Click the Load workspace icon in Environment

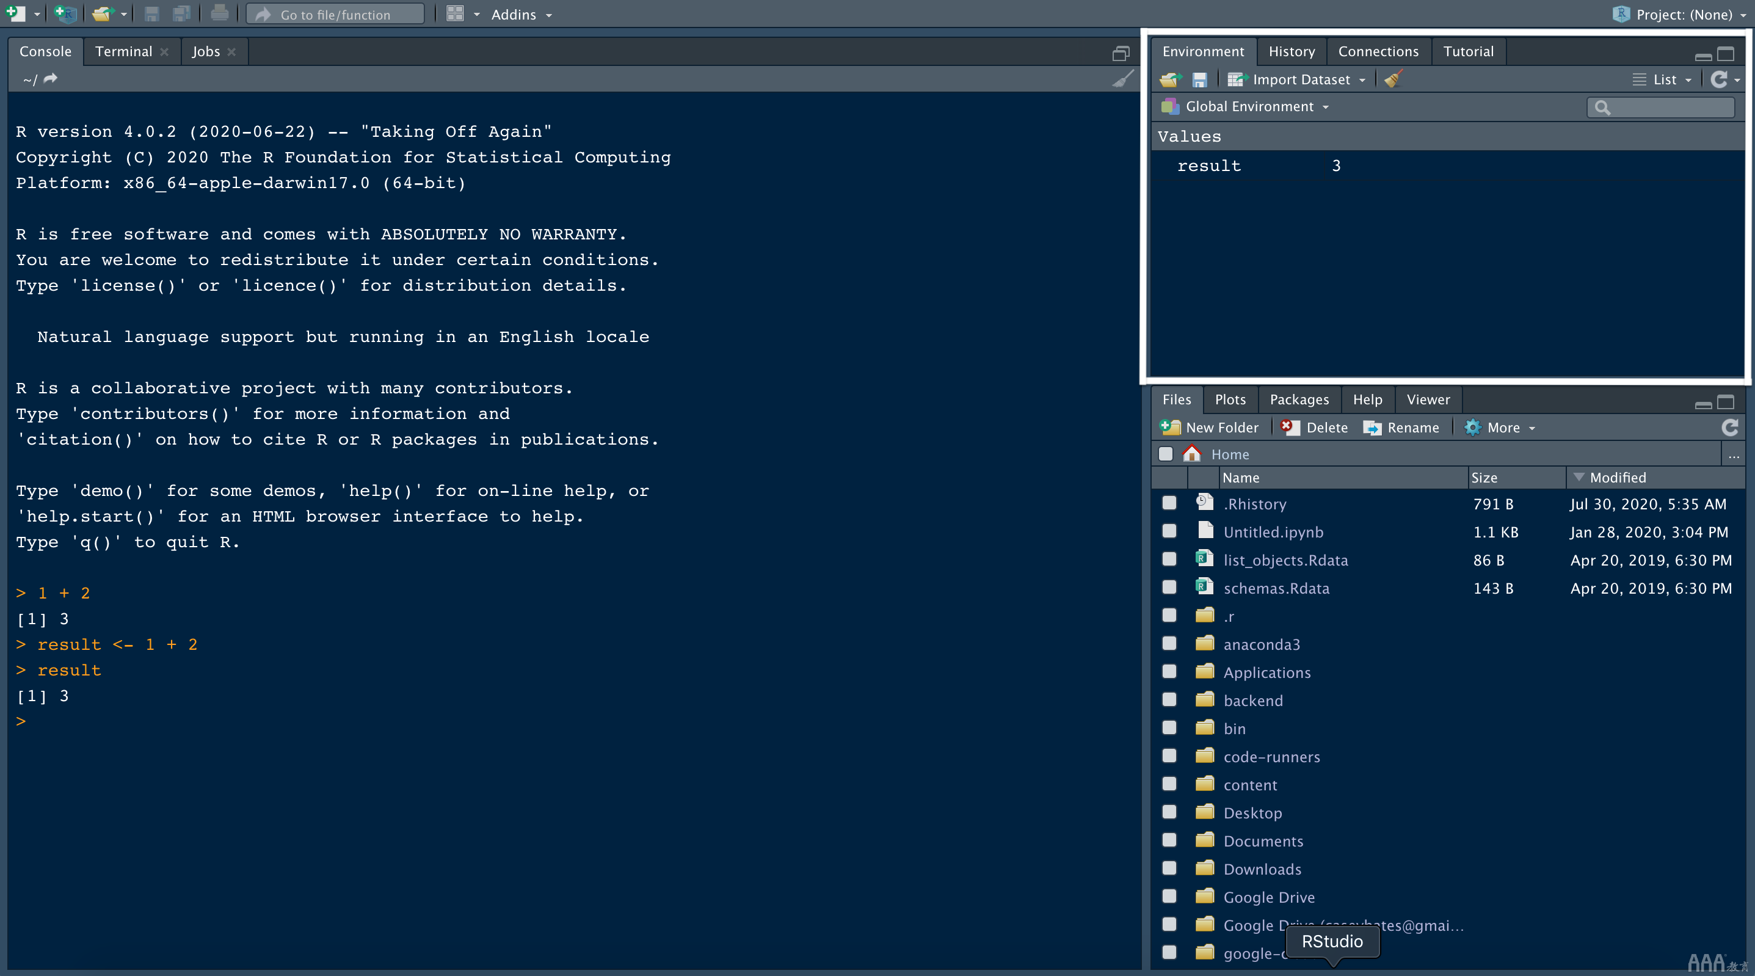(x=1171, y=80)
